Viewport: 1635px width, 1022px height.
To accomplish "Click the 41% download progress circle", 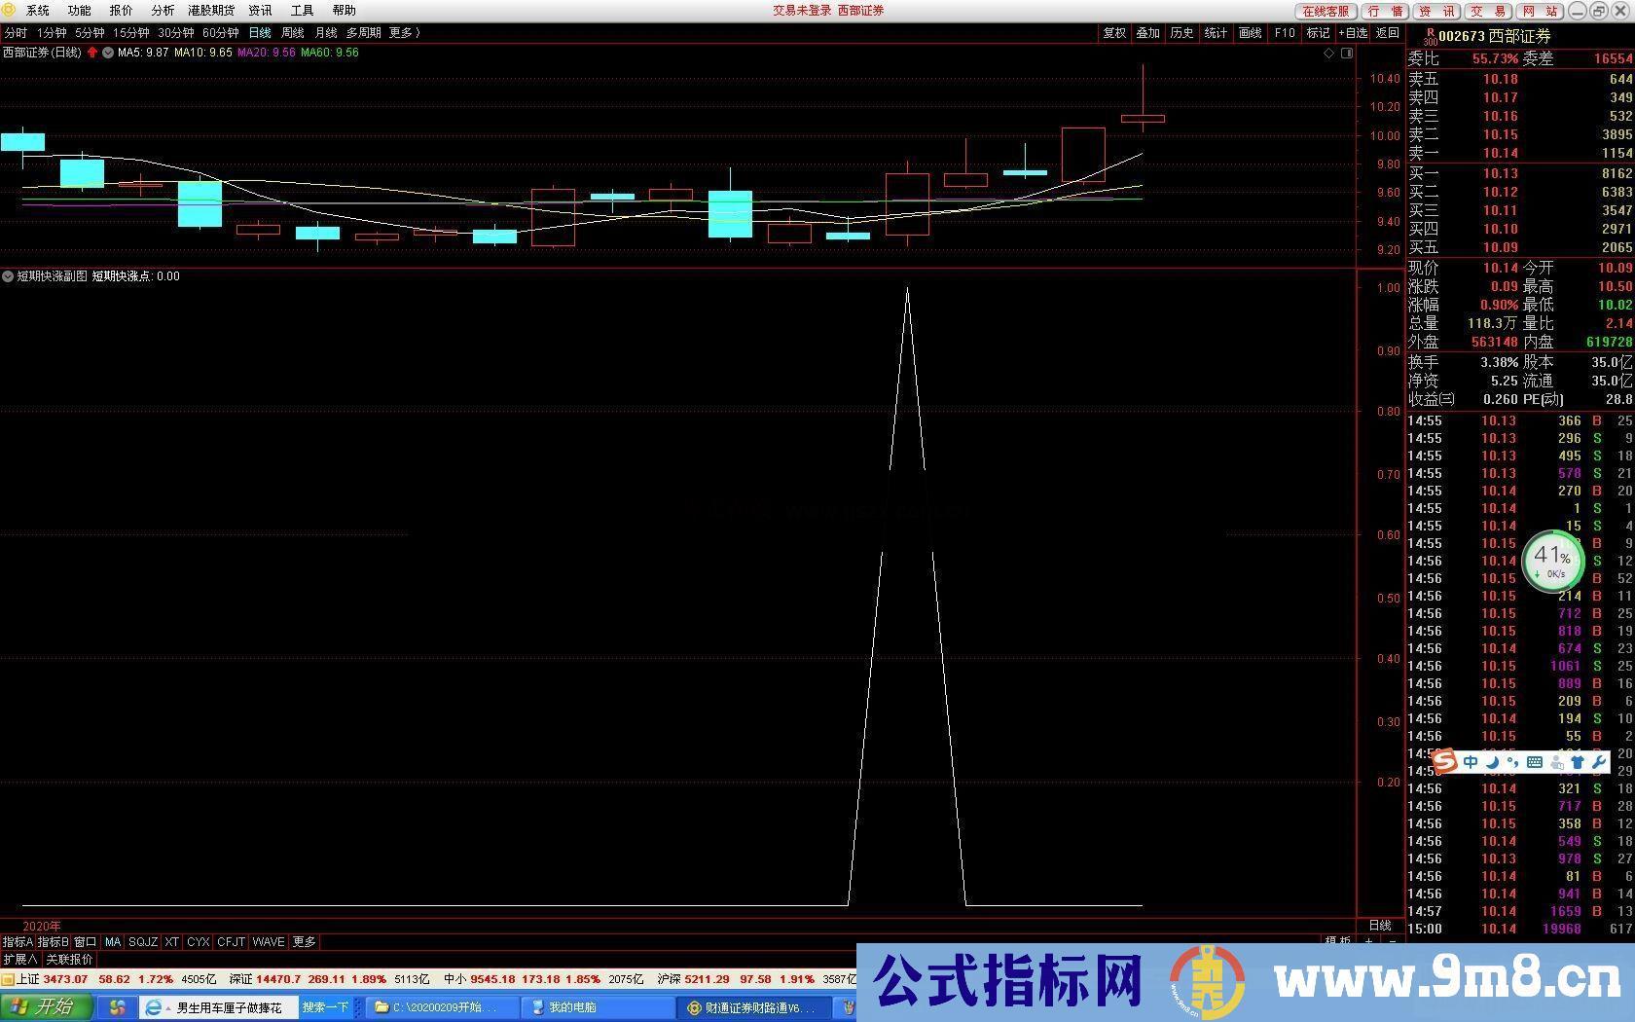I will pyautogui.click(x=1554, y=562).
